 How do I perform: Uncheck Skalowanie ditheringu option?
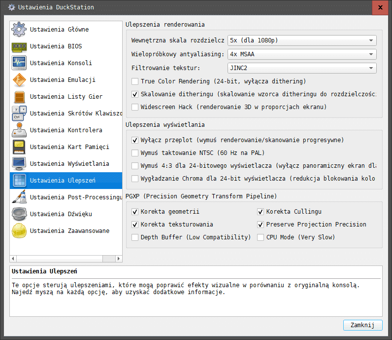pyautogui.click(x=135, y=94)
